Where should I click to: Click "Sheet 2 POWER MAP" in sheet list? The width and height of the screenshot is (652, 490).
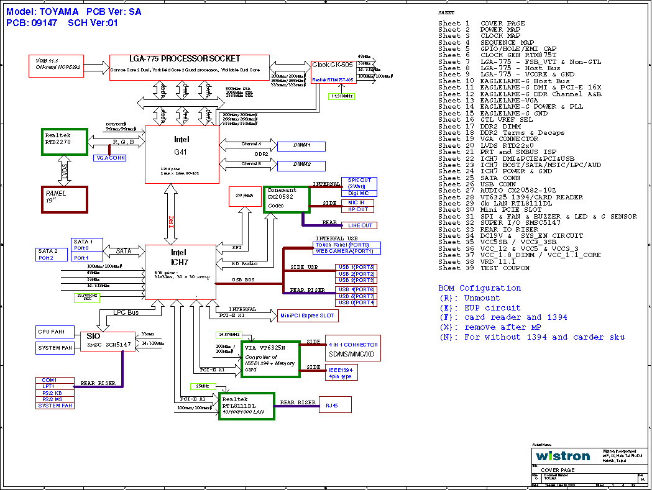coord(479,30)
